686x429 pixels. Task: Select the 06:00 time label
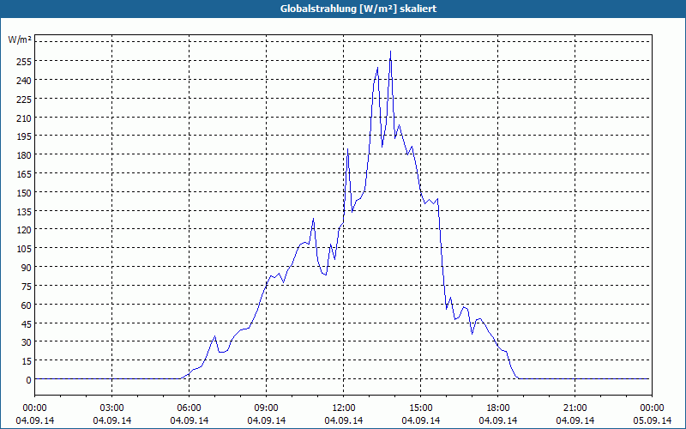(x=189, y=408)
